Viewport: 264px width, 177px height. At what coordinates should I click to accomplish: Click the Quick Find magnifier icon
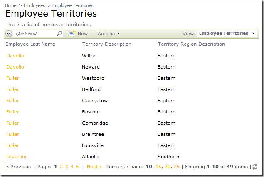tap(59, 34)
